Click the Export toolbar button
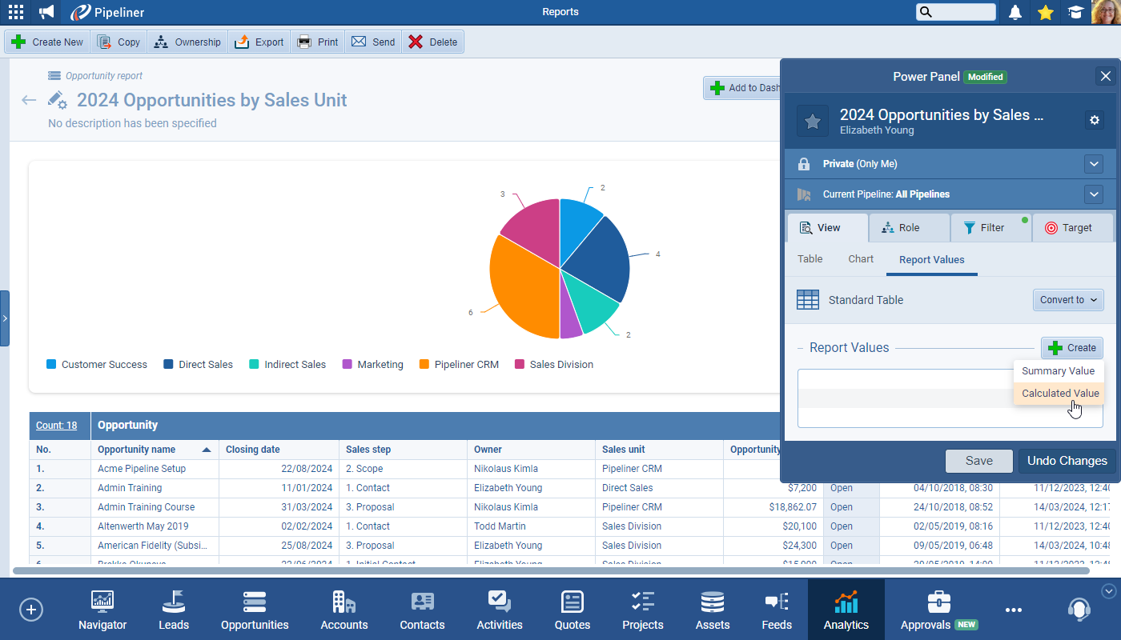This screenshot has width=1121, height=640. (259, 42)
